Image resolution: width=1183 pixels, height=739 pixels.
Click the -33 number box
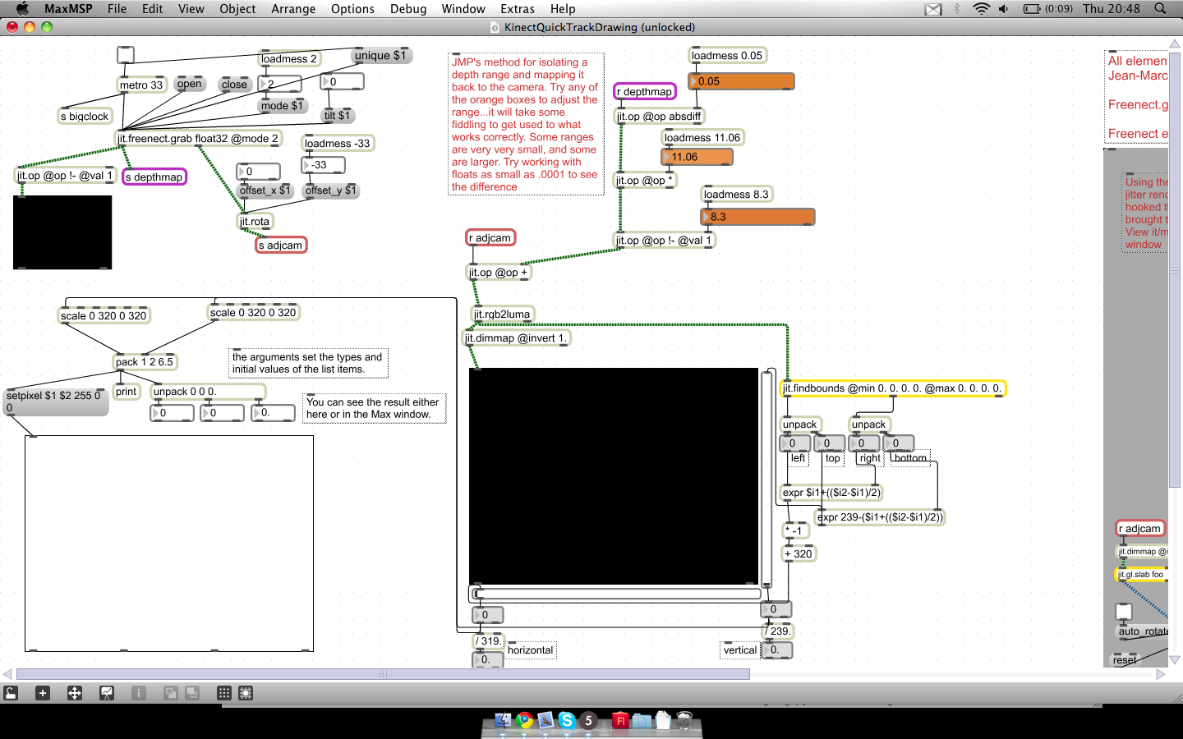tap(324, 165)
